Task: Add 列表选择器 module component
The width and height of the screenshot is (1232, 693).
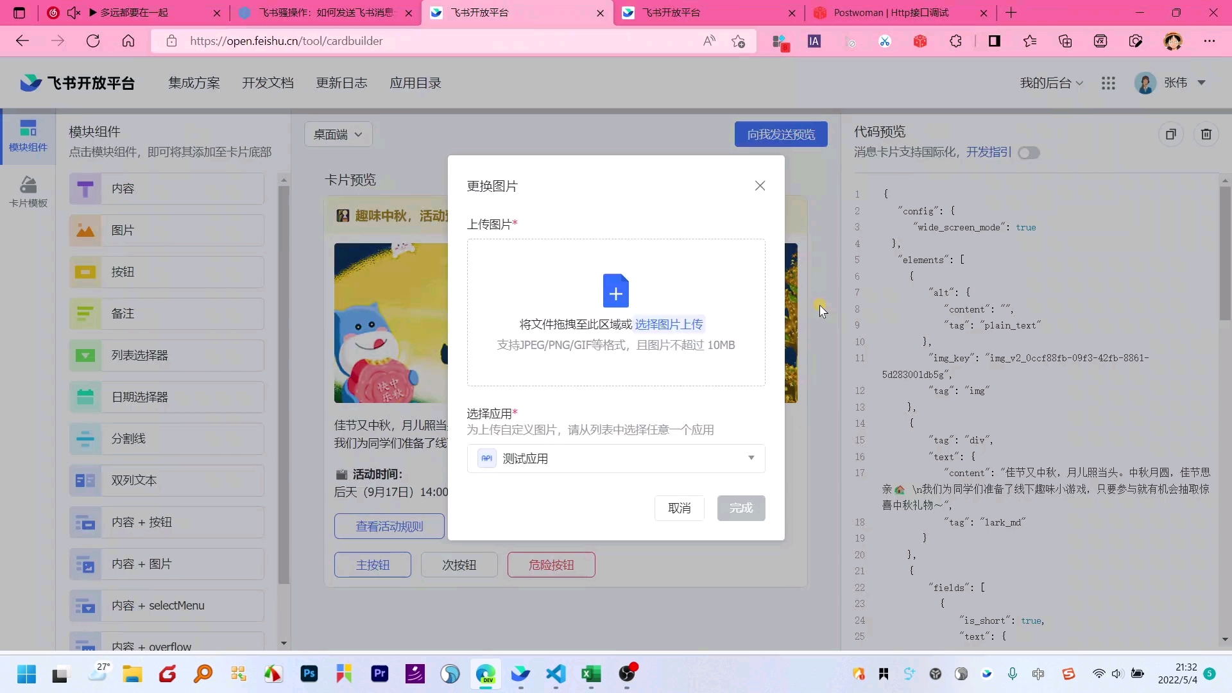Action: pos(167,355)
